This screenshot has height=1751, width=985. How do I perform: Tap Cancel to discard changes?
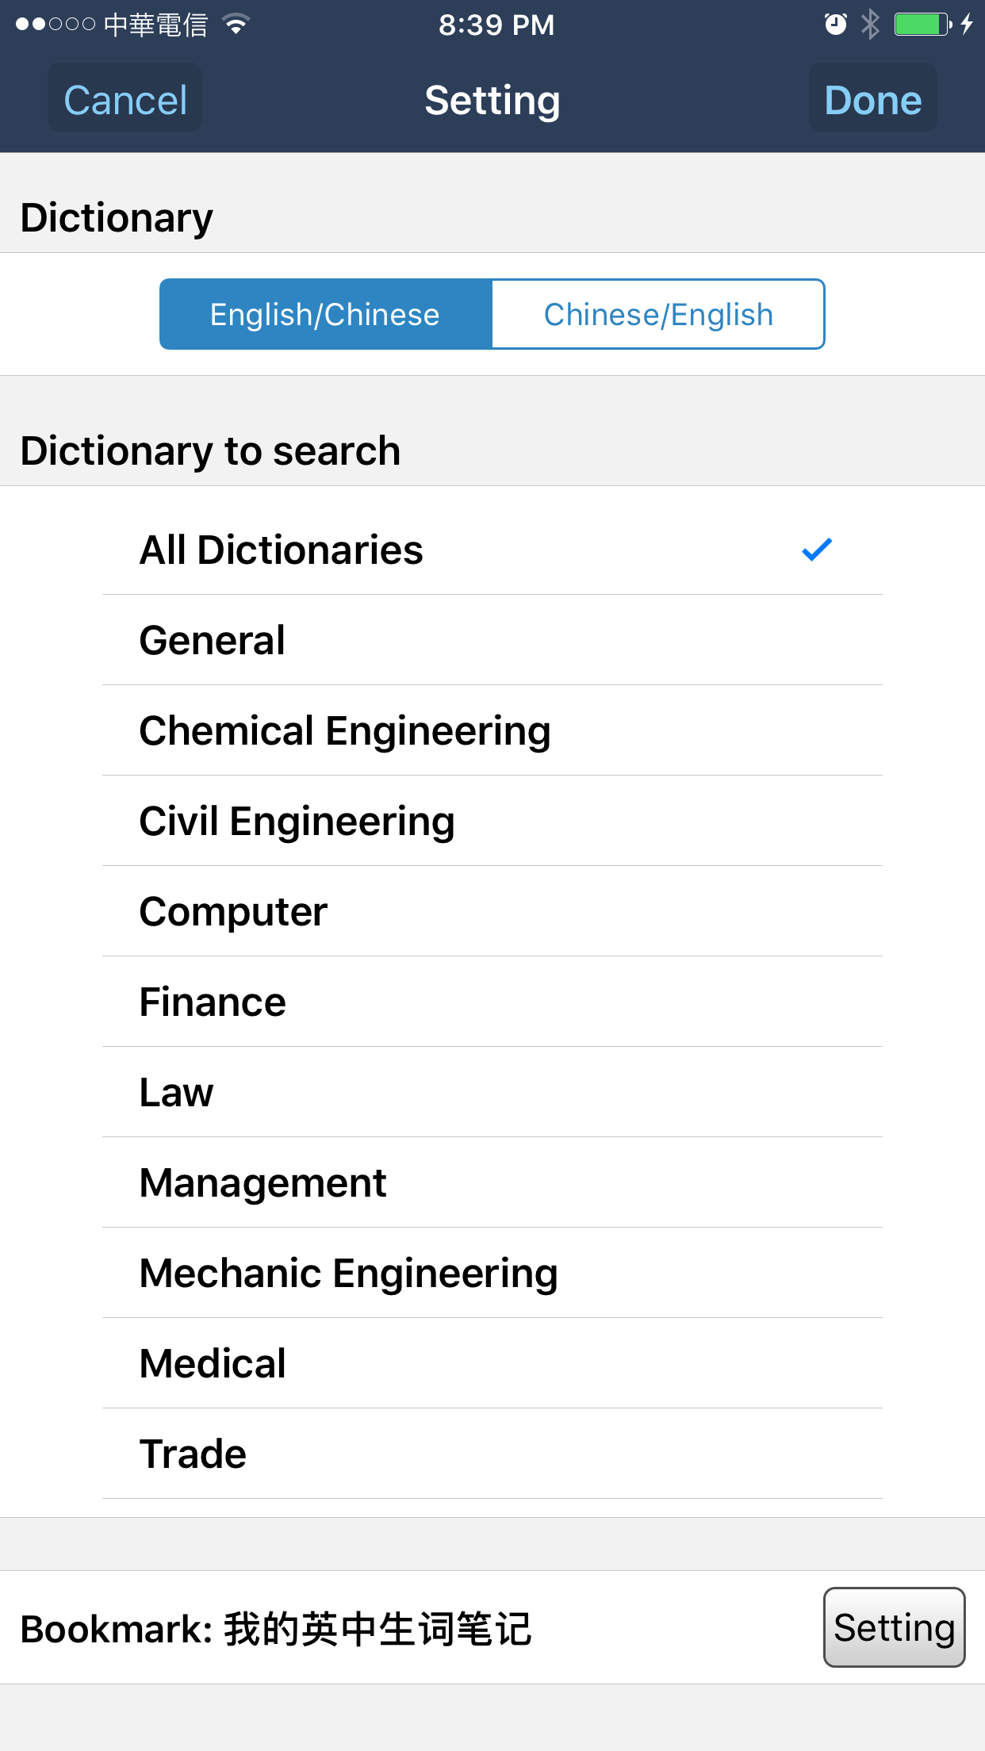pos(124,98)
